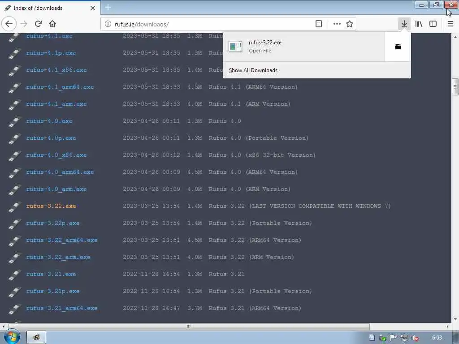Click the network tray icon
This screenshot has height=344, width=459.
coord(404,338)
